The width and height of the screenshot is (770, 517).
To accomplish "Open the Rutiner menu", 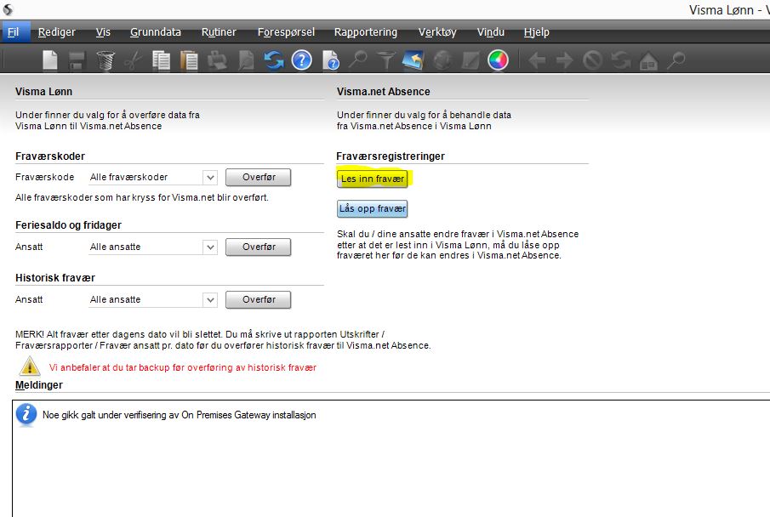I will pyautogui.click(x=219, y=32).
